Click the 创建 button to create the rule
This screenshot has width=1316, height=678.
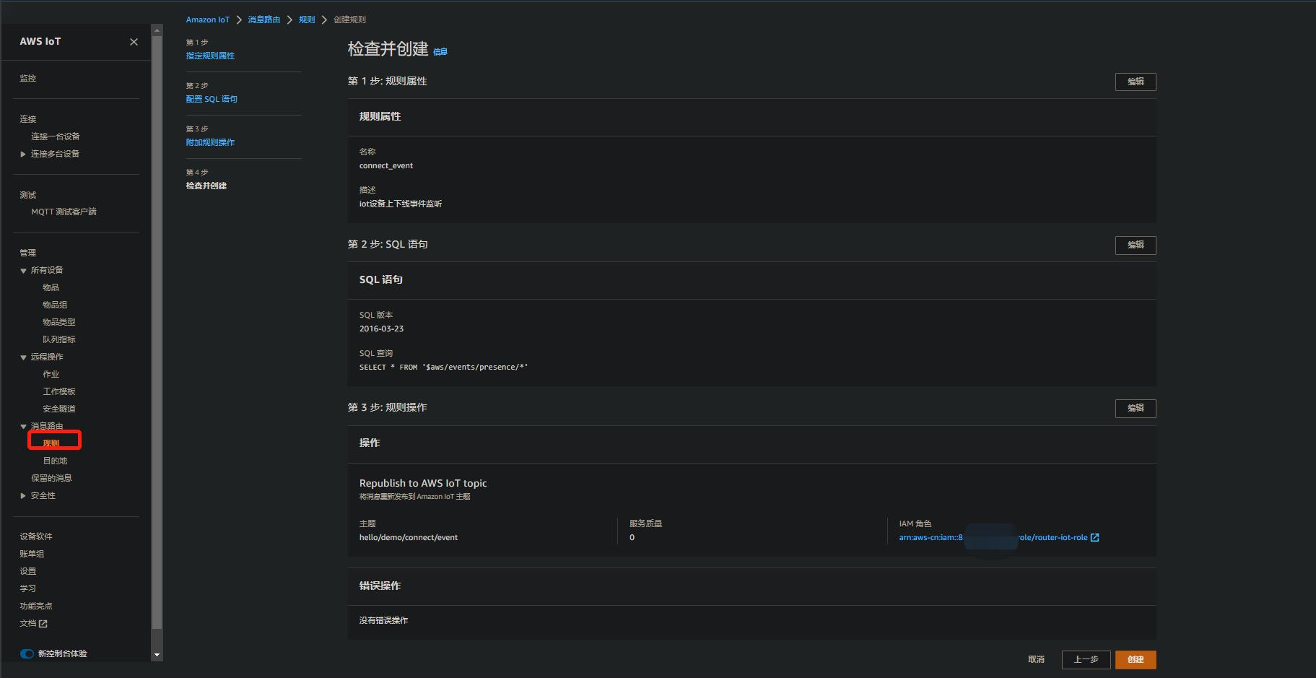[x=1135, y=659]
